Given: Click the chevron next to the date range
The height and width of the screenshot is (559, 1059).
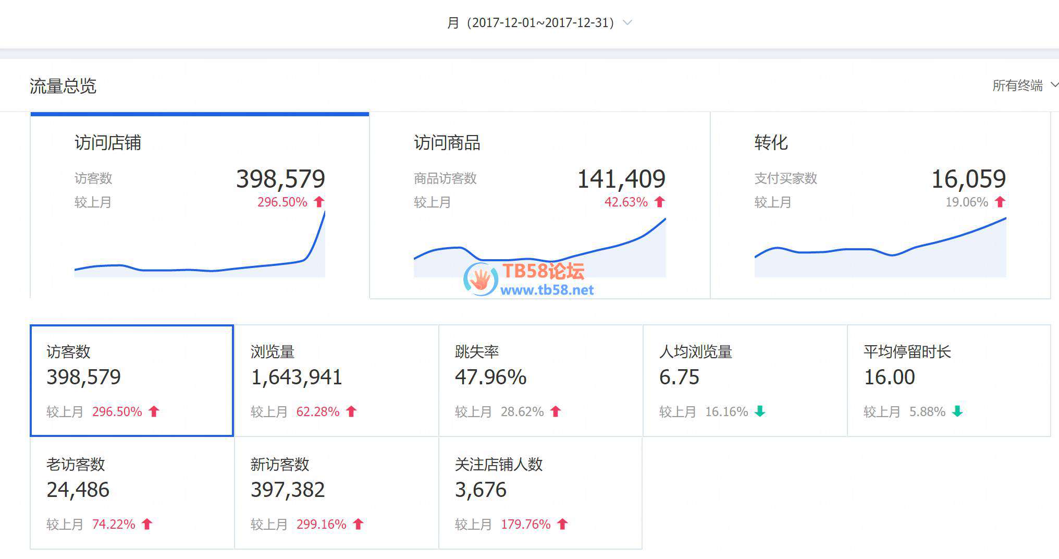Looking at the screenshot, I should tap(627, 22).
